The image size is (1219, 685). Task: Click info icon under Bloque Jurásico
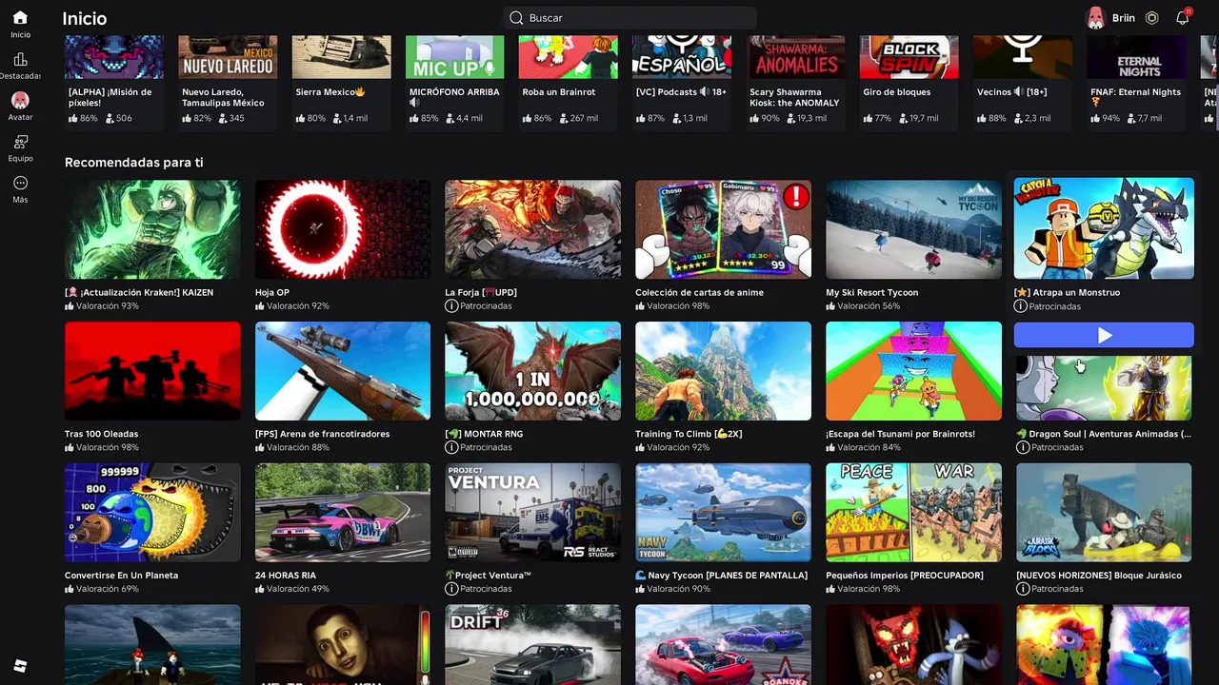pos(1023,589)
